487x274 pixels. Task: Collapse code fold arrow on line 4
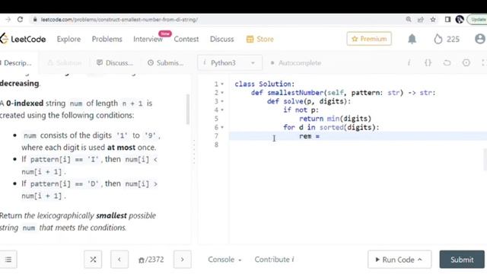pyautogui.click(x=222, y=110)
